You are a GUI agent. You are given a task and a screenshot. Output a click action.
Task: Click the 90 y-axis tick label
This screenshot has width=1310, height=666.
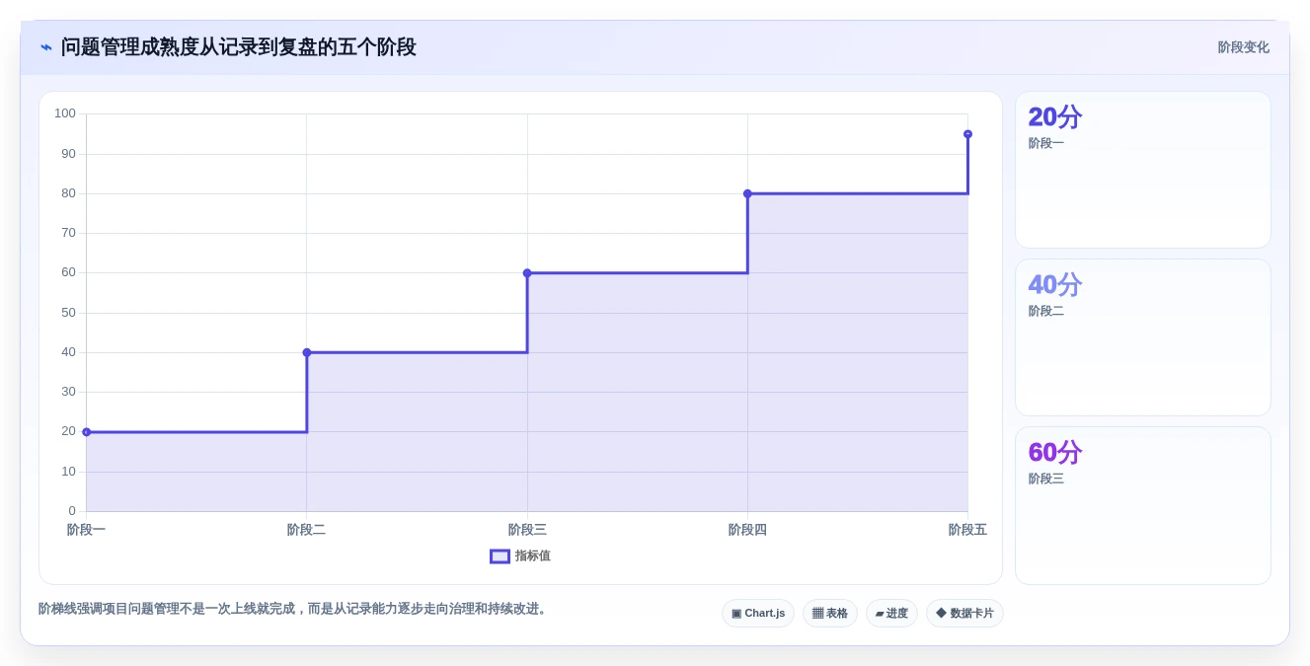point(68,154)
